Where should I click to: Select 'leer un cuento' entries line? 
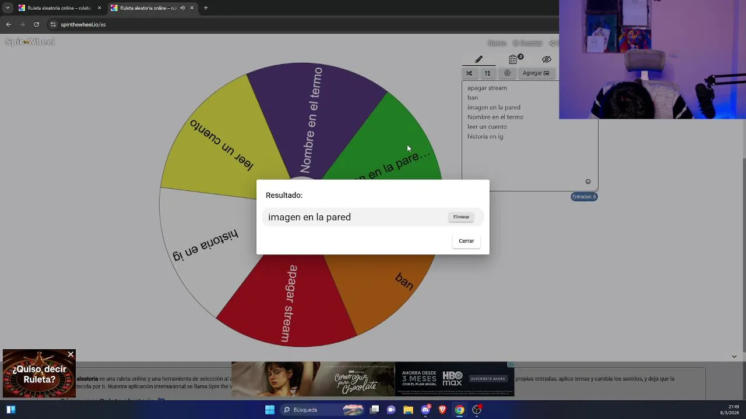click(487, 127)
